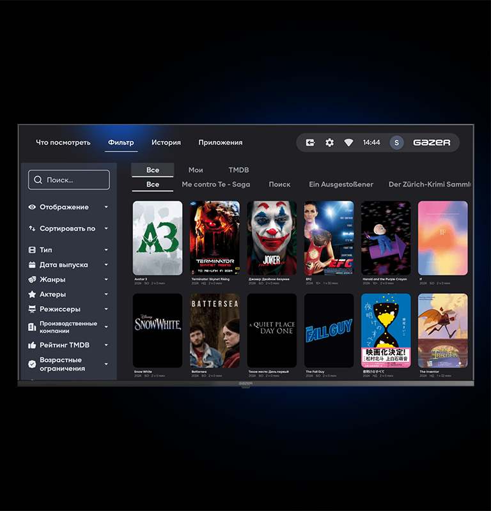Click the director chair icon beside Режиссеры

[x=32, y=309]
